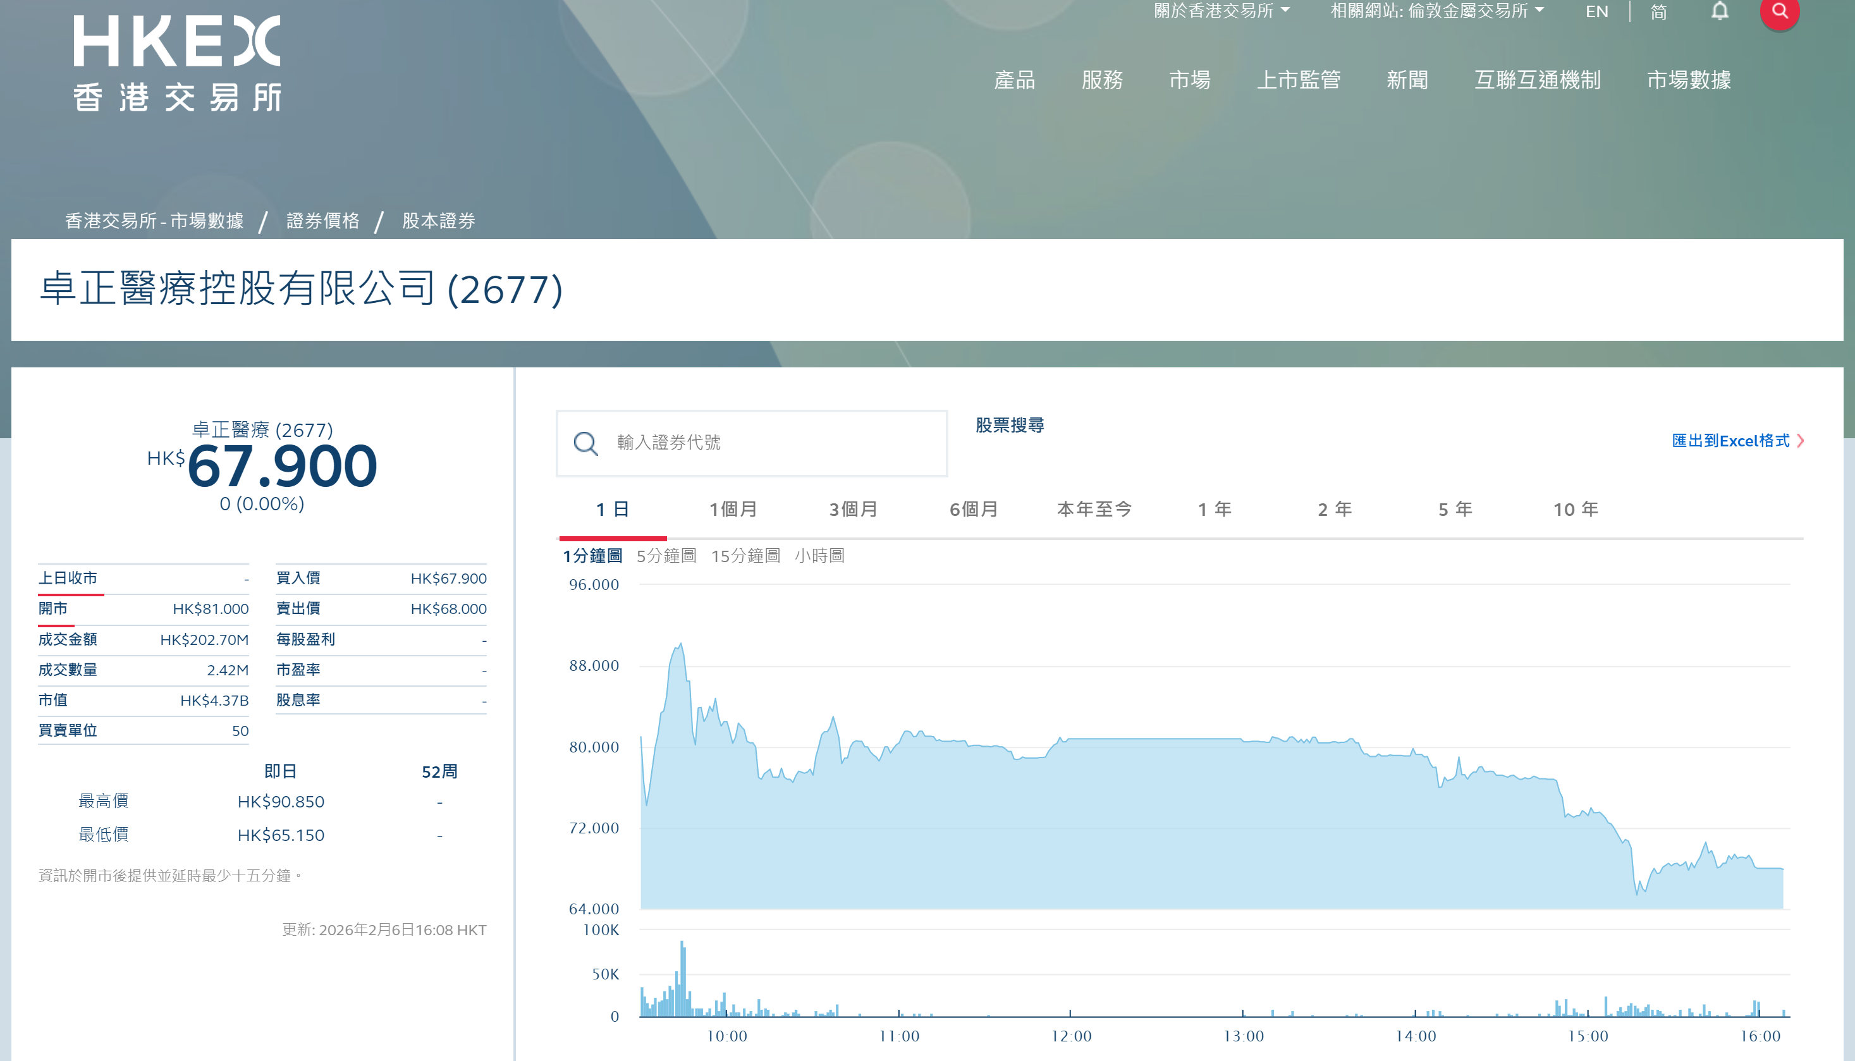Select the 6個月 chart range tab

coord(974,510)
